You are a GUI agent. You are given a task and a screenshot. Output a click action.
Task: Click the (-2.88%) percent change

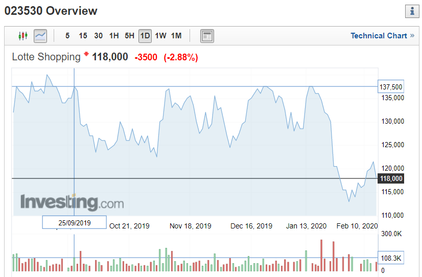181,57
